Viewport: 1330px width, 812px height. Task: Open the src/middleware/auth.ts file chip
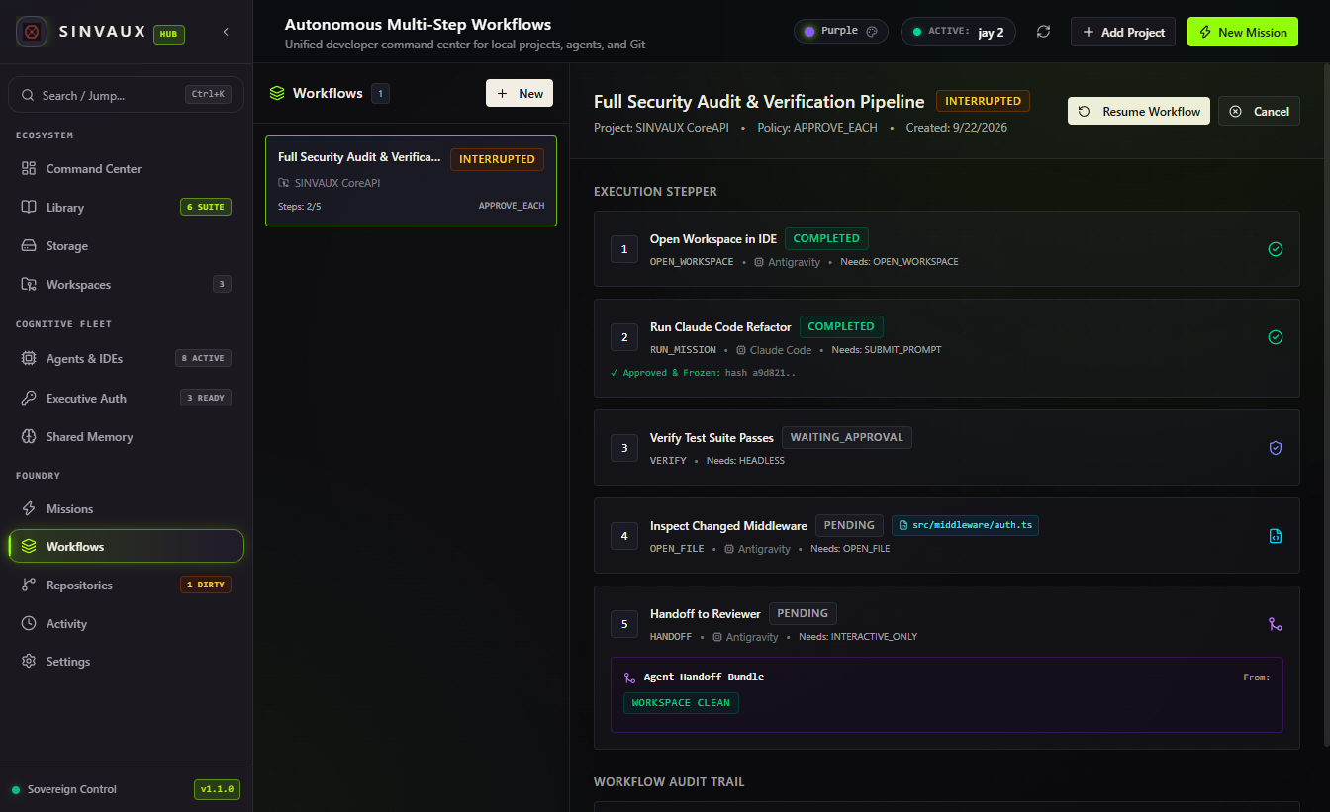click(x=965, y=525)
